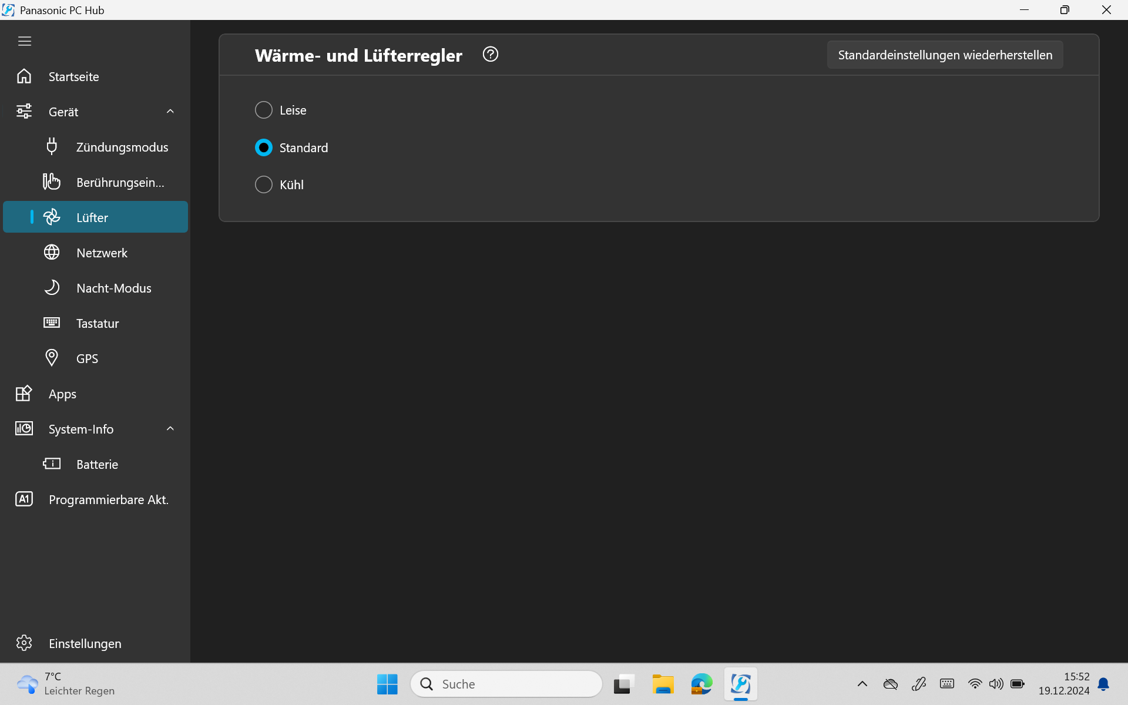1128x705 pixels.
Task: Open the Startseite home icon
Action: click(x=24, y=76)
